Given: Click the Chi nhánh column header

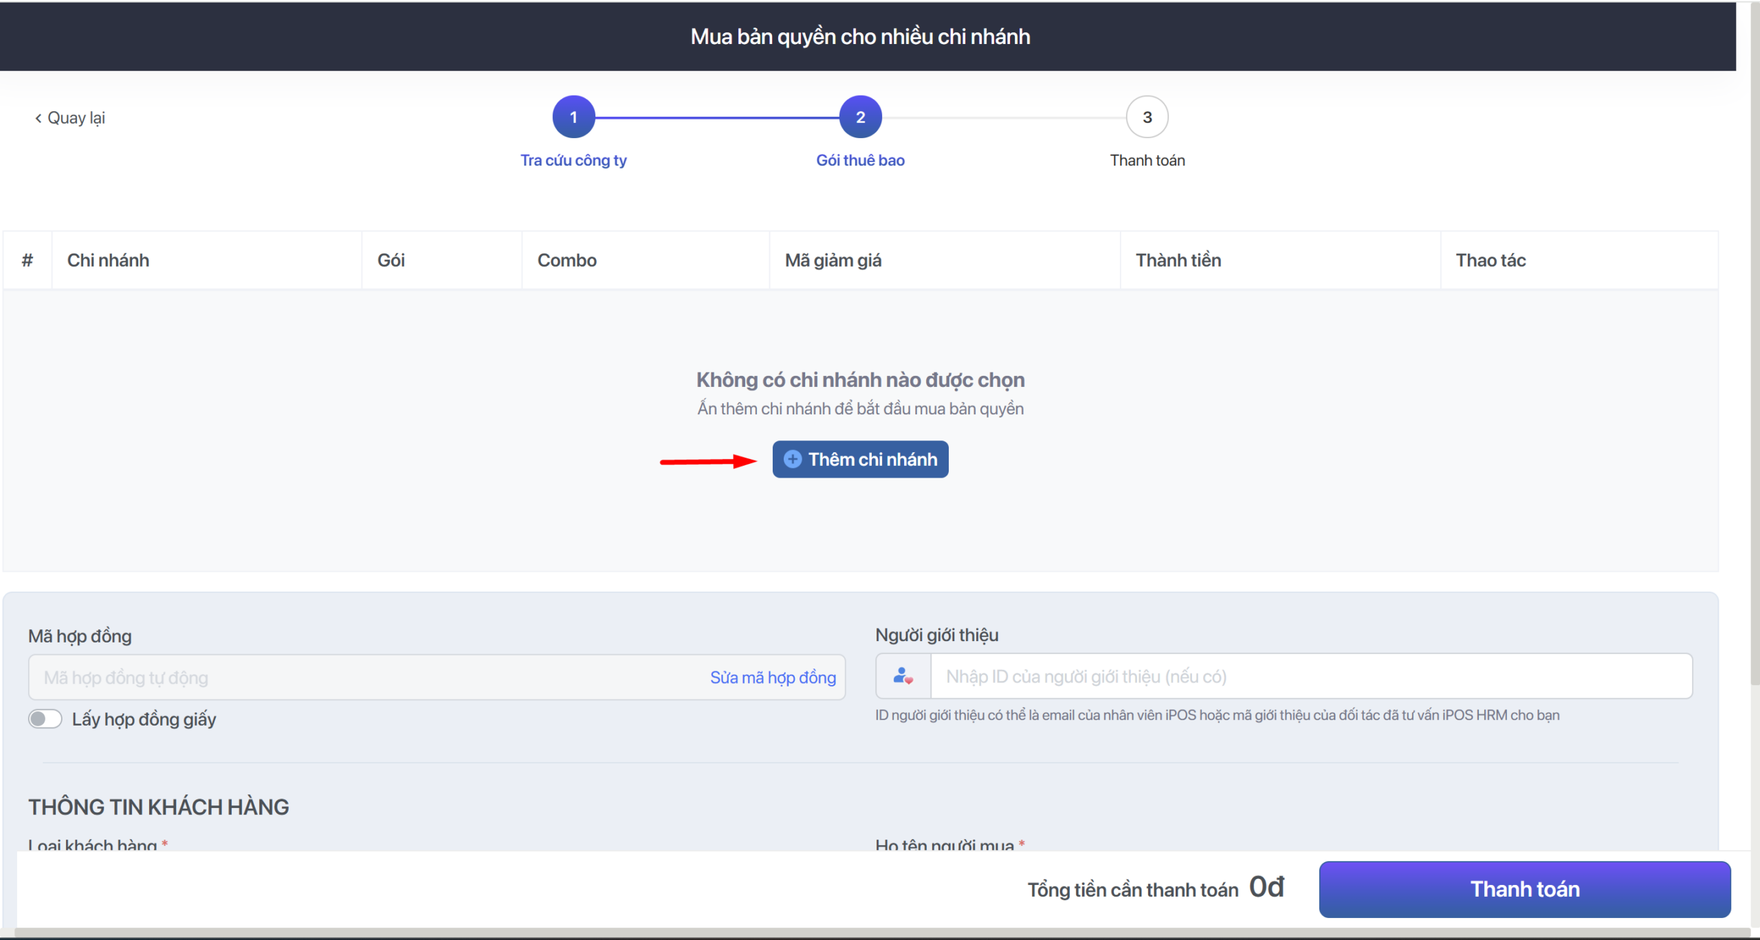Looking at the screenshot, I should click(x=108, y=260).
